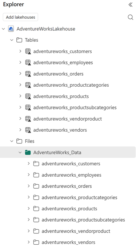Collapse the Explorer pane with double-chevron icon
136x252 pixels.
click(x=131, y=5)
